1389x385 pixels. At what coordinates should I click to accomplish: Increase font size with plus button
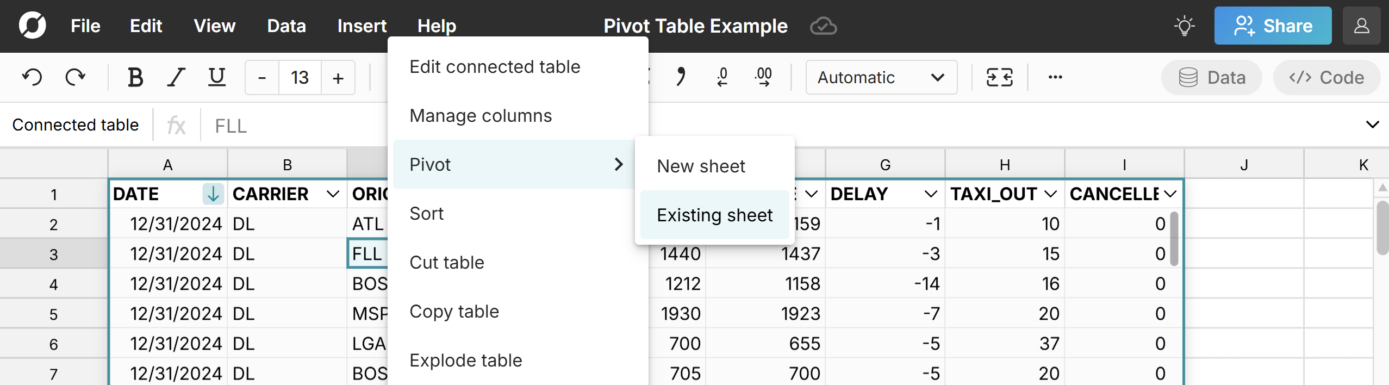338,78
